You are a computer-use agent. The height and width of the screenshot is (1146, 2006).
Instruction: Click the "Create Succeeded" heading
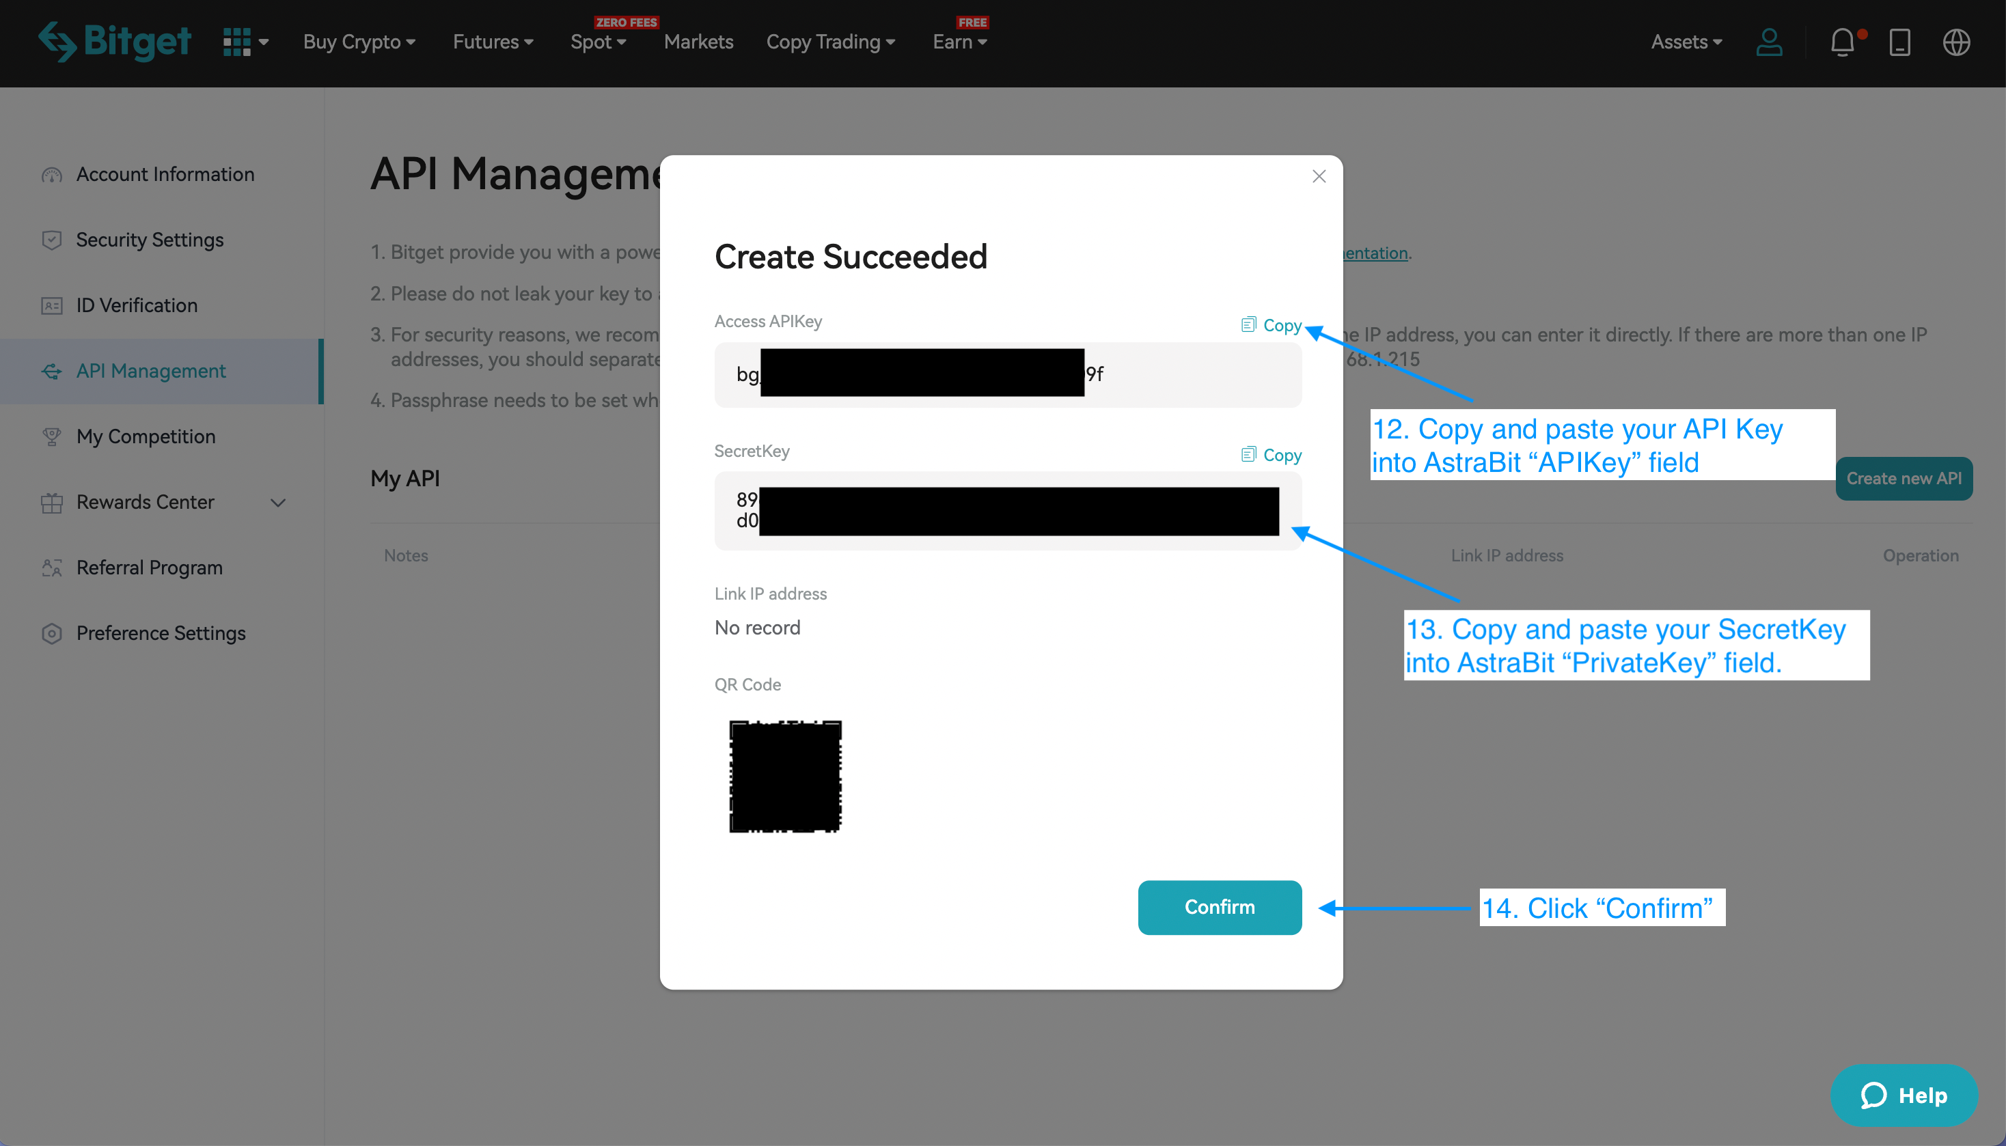pos(851,257)
